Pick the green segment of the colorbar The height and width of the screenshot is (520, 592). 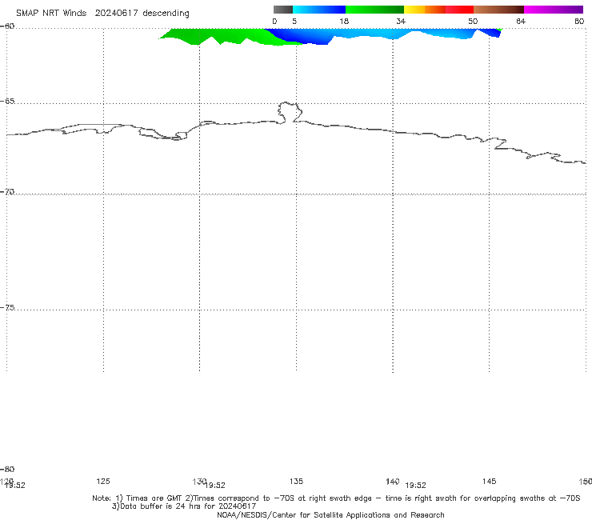click(x=374, y=10)
